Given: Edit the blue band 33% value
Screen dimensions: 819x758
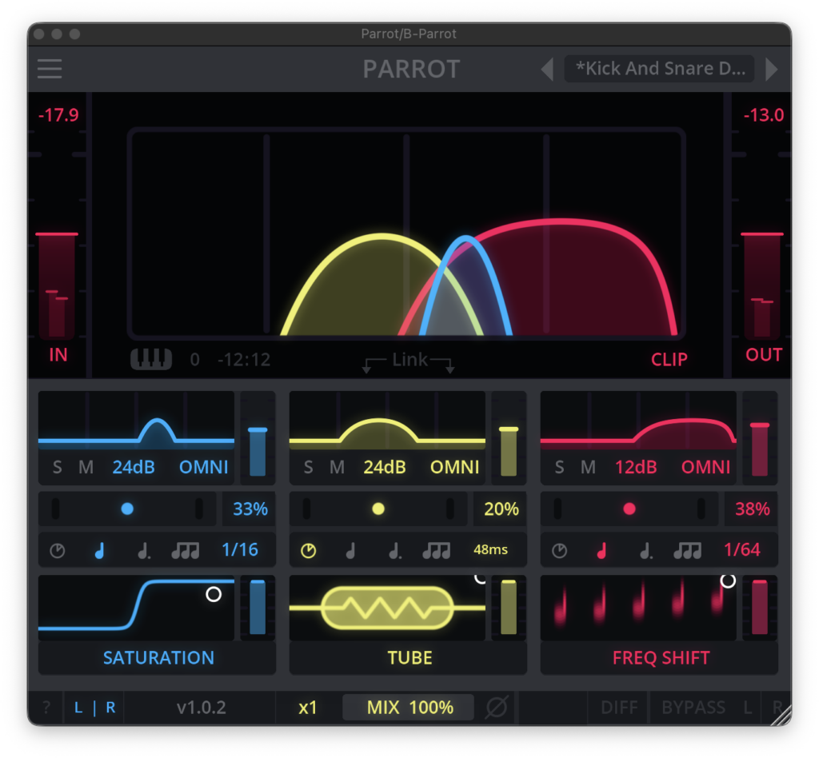Looking at the screenshot, I should (250, 509).
